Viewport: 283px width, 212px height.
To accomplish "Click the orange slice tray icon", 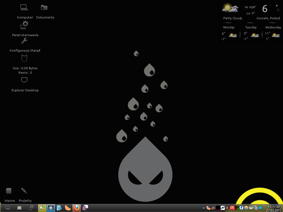I will coord(209,208).
